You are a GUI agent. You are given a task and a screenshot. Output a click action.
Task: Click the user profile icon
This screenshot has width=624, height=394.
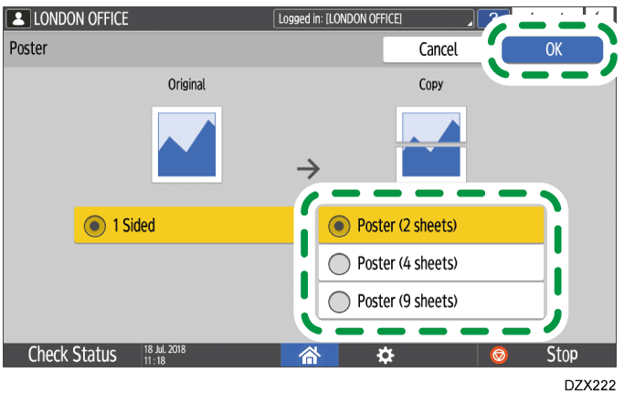[x=18, y=18]
